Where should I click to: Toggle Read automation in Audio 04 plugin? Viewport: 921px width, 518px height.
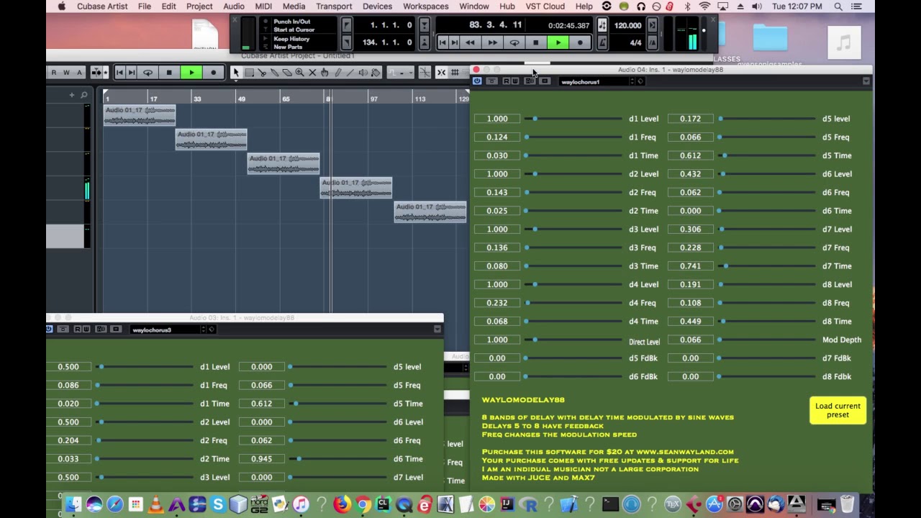tap(506, 81)
